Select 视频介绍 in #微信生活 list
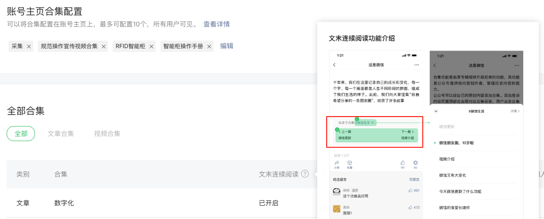 click(447, 159)
